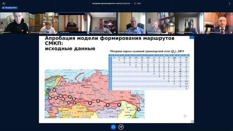Image resolution: width=233 pixels, height=131 pixels.
Task: Click muted microphone icon on sixth video tile
Action: point(173,32)
